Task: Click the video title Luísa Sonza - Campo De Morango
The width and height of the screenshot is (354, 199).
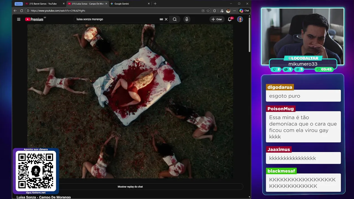Action: click(x=44, y=197)
